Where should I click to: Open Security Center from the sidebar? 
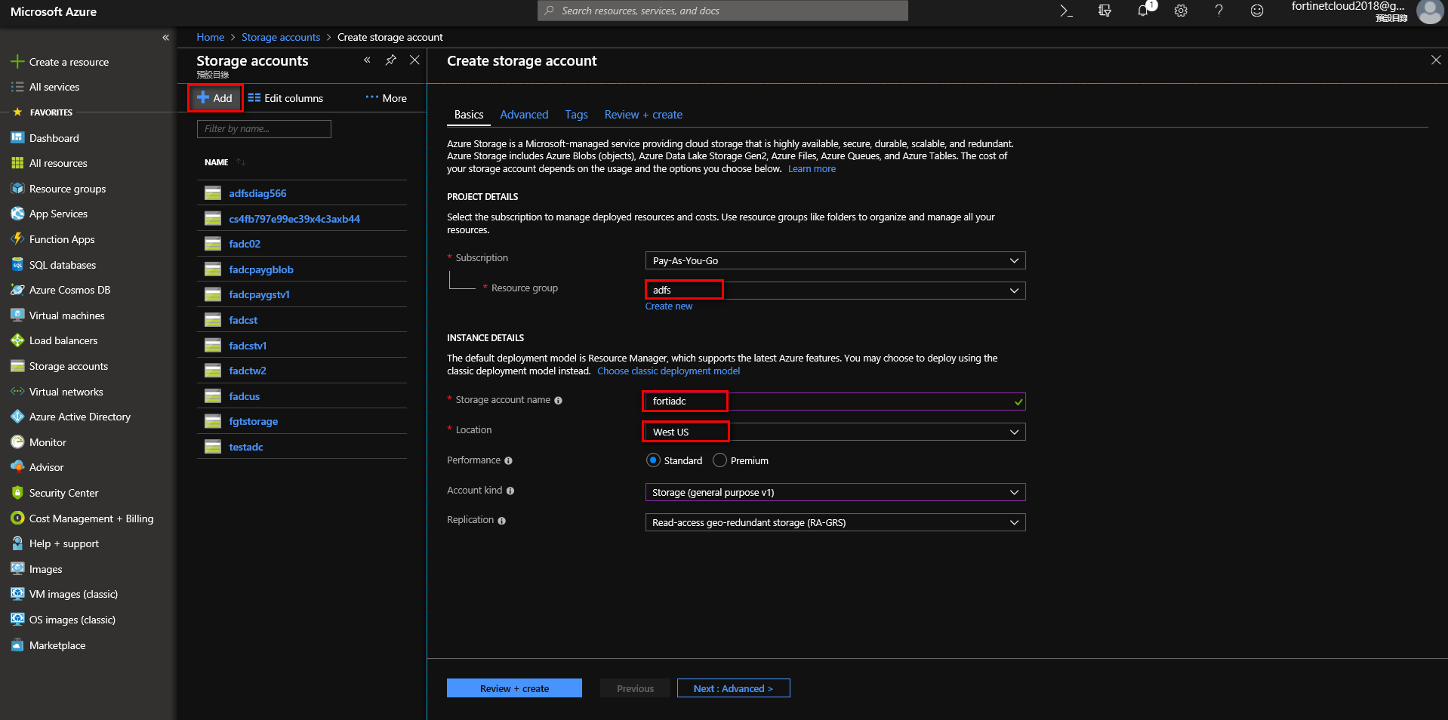[62, 492]
